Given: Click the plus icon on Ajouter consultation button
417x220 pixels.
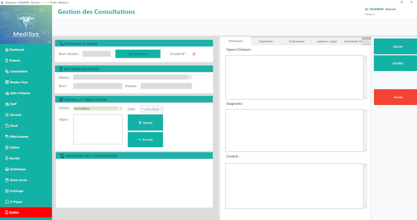Looking at the screenshot, I should click(x=140, y=123).
